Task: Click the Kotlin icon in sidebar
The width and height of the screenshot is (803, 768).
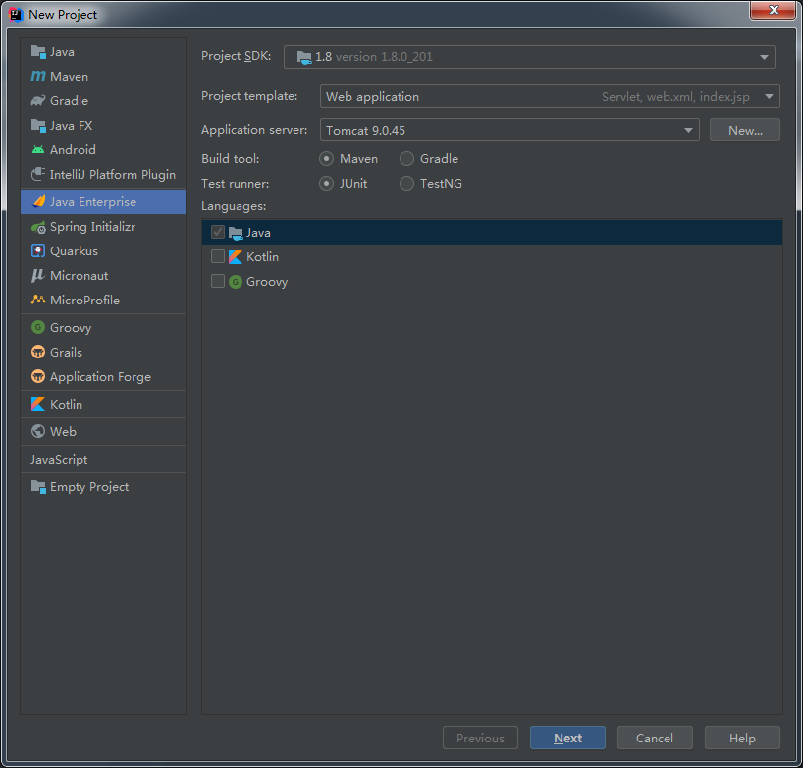Action: pyautogui.click(x=38, y=405)
